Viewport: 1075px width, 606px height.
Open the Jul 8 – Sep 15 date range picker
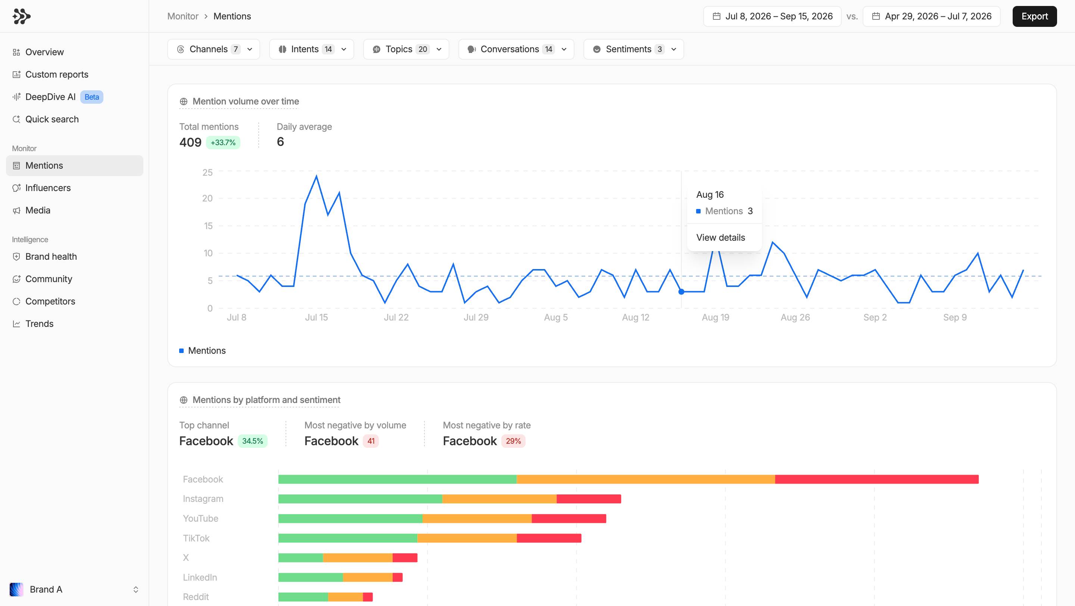coord(772,16)
